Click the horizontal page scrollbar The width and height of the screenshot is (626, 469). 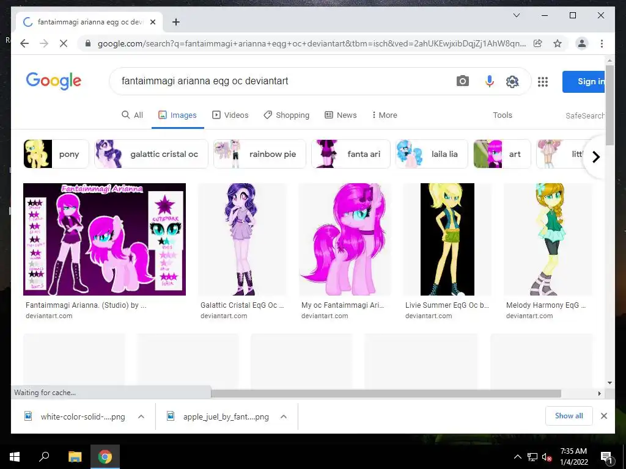pos(386,394)
